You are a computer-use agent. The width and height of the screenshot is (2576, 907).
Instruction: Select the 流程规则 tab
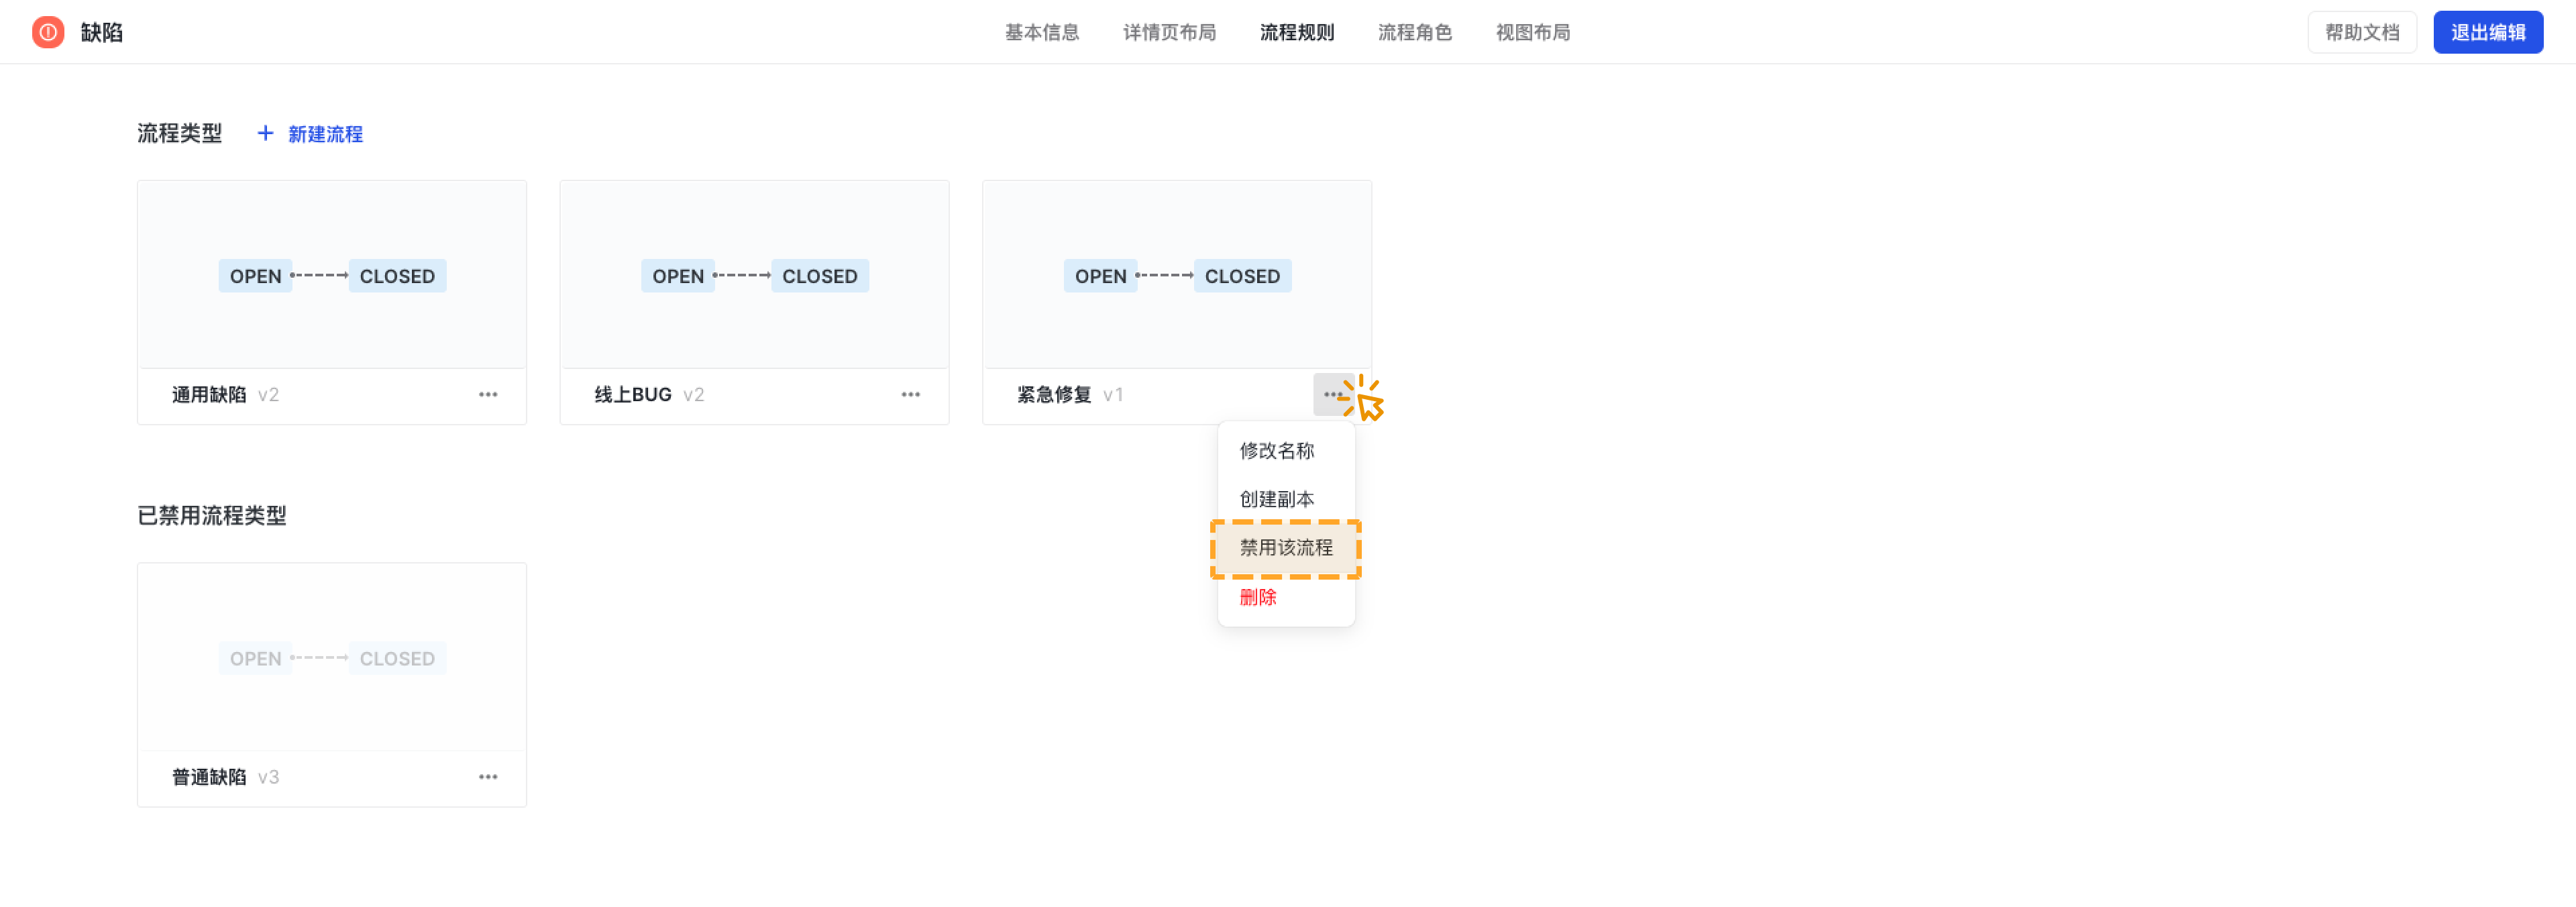(x=1297, y=32)
